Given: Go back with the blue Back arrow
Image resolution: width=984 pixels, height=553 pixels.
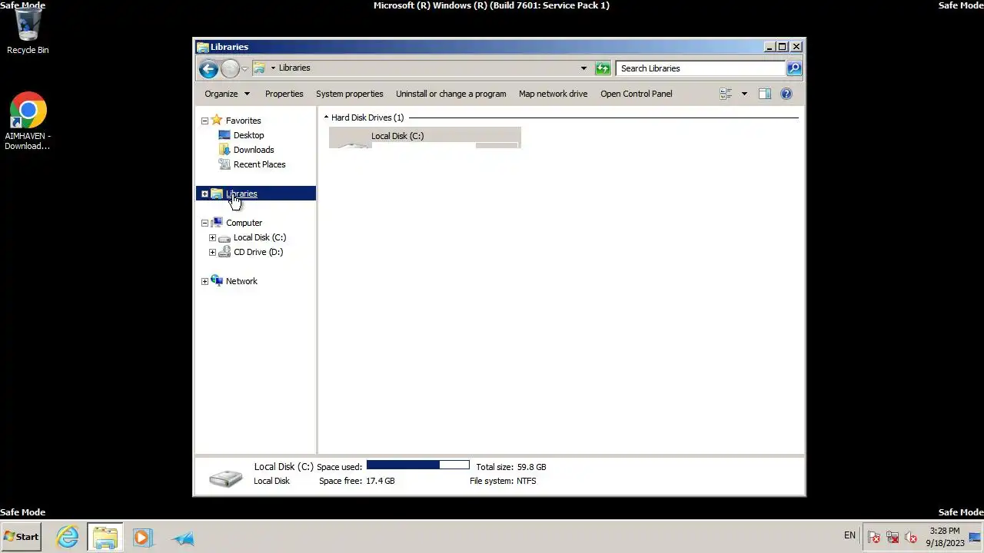Looking at the screenshot, I should (208, 69).
